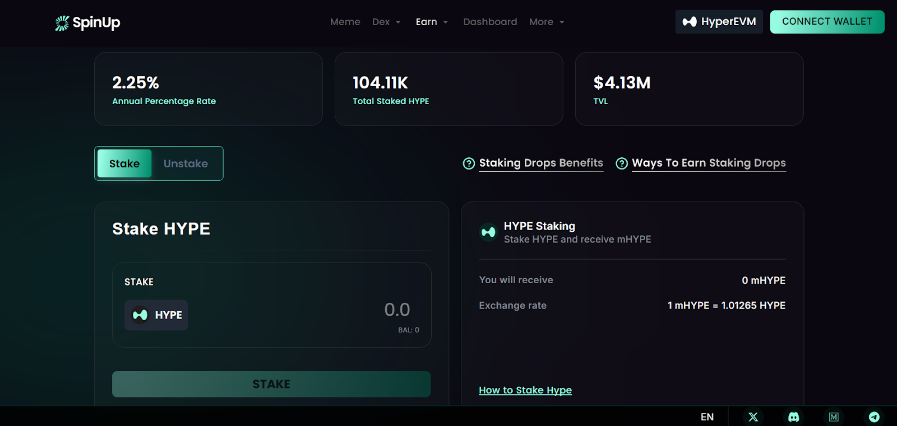Open the Medium blog icon

click(834, 417)
